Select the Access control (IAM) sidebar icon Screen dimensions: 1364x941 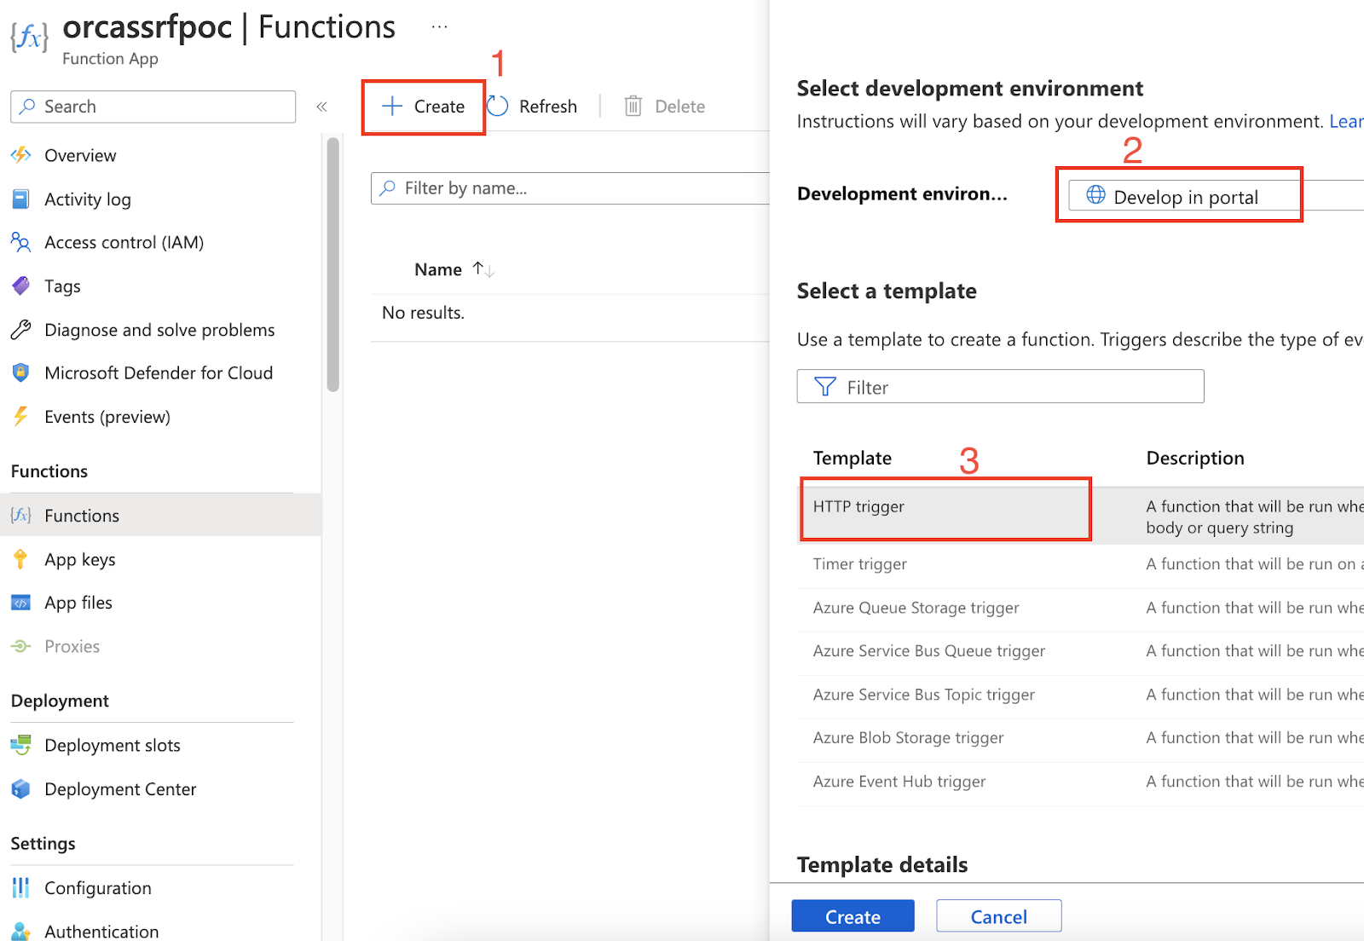coord(21,242)
